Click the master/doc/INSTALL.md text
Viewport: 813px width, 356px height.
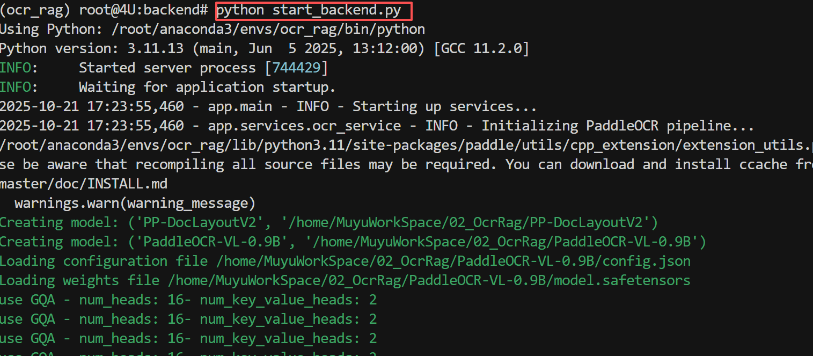point(84,184)
